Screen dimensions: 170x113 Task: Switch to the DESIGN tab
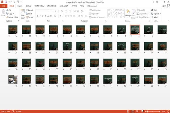(x=28, y=6)
